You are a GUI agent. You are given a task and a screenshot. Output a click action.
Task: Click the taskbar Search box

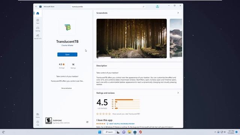coord(109,132)
